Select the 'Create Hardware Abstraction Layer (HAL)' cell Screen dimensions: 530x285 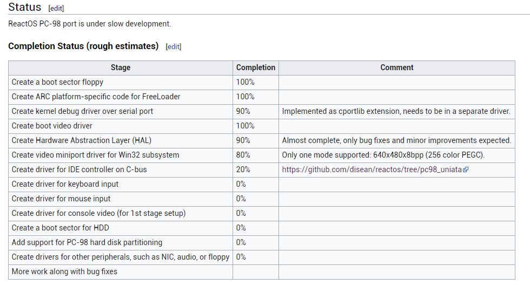pyautogui.click(x=81, y=140)
